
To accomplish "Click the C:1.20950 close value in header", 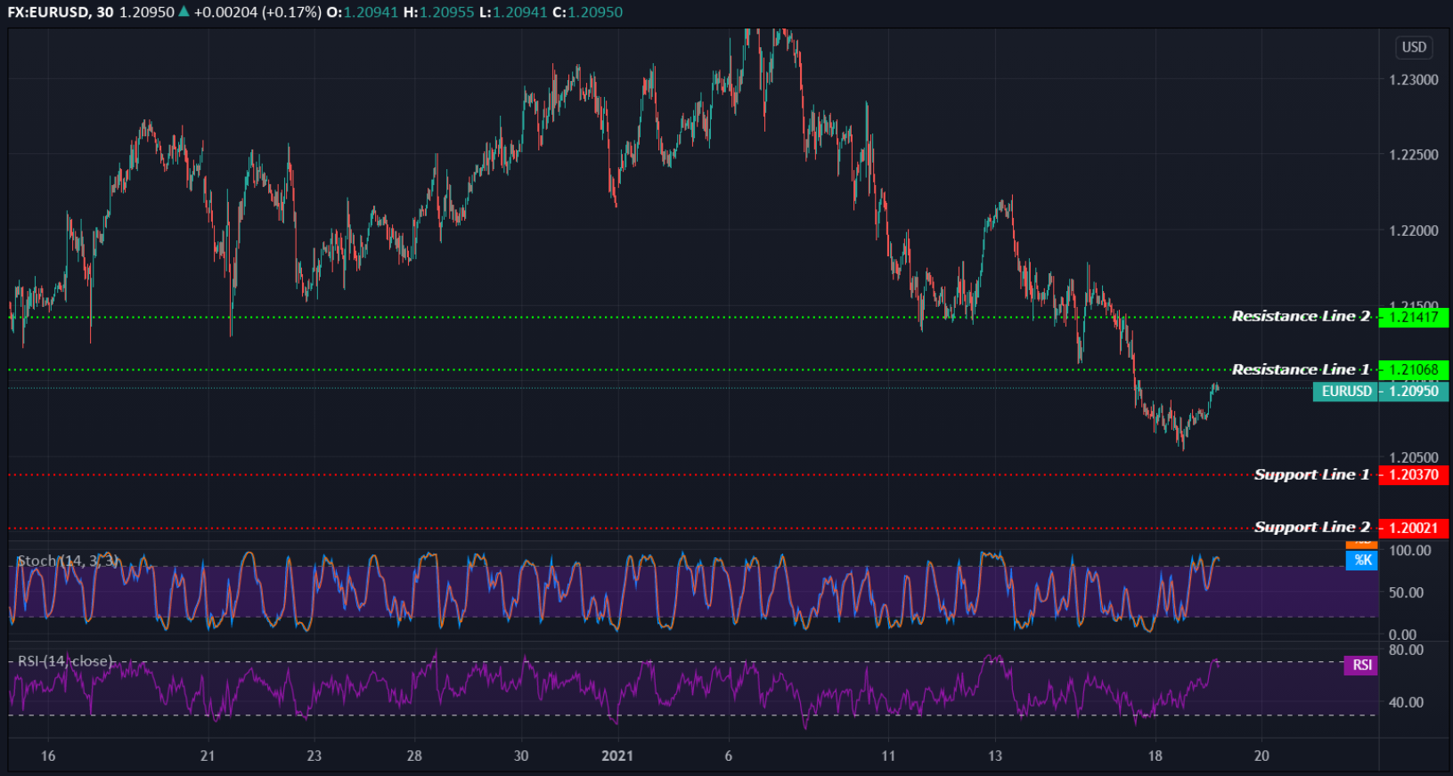I will 587,12.
